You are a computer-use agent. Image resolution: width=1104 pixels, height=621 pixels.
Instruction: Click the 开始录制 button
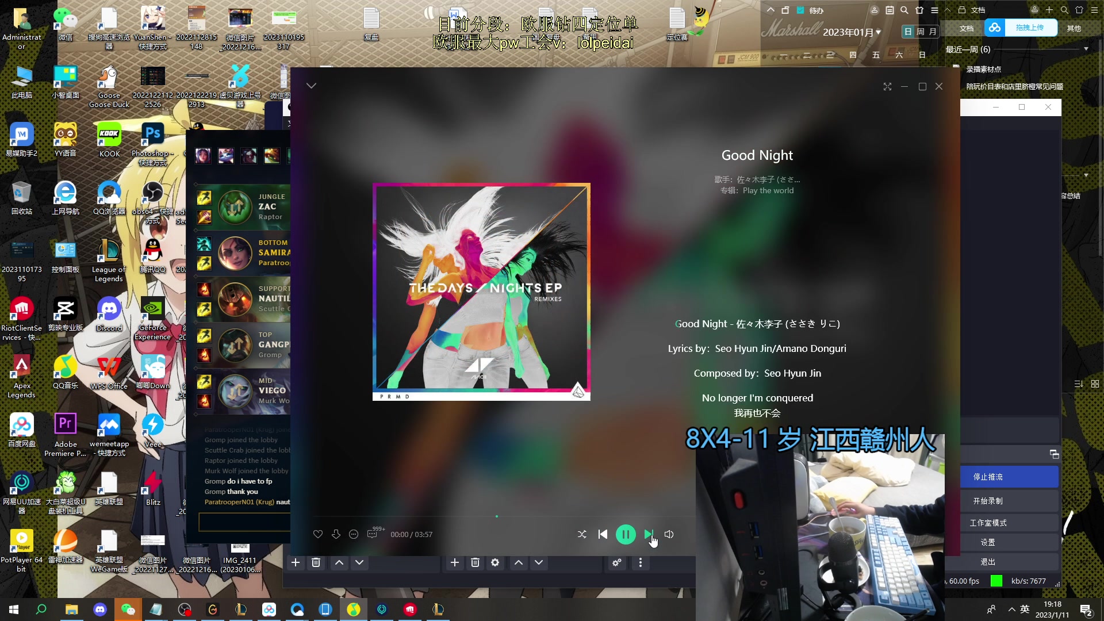click(x=1009, y=501)
